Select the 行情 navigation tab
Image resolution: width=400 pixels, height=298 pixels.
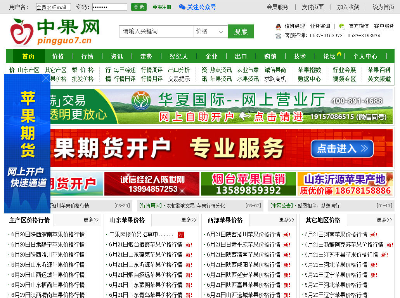coord(87,56)
